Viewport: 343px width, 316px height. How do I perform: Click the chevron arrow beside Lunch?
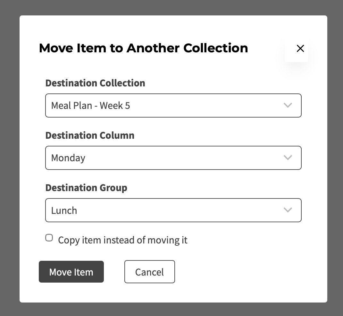pos(288,210)
